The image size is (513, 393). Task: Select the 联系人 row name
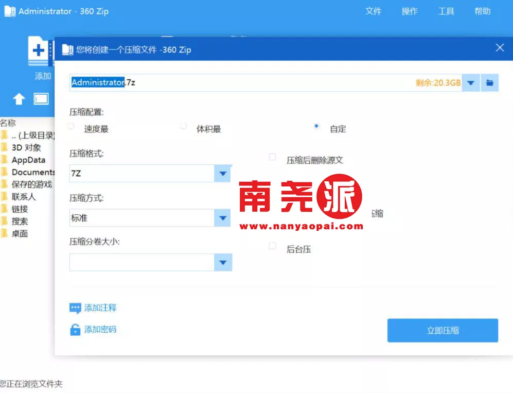pyautogui.click(x=24, y=197)
